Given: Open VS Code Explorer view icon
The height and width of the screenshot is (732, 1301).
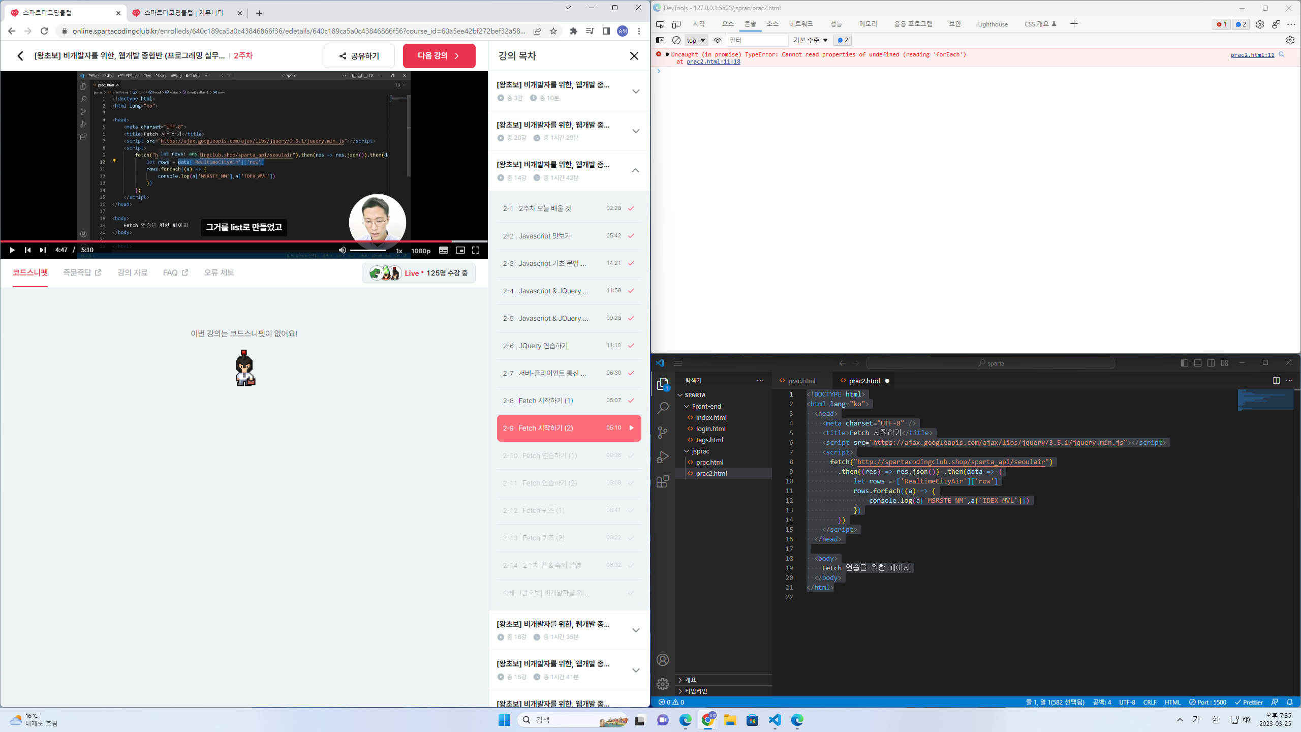Looking at the screenshot, I should click(663, 384).
